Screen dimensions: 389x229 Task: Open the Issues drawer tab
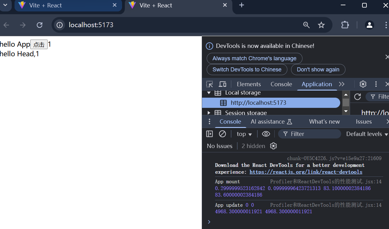coord(364,121)
